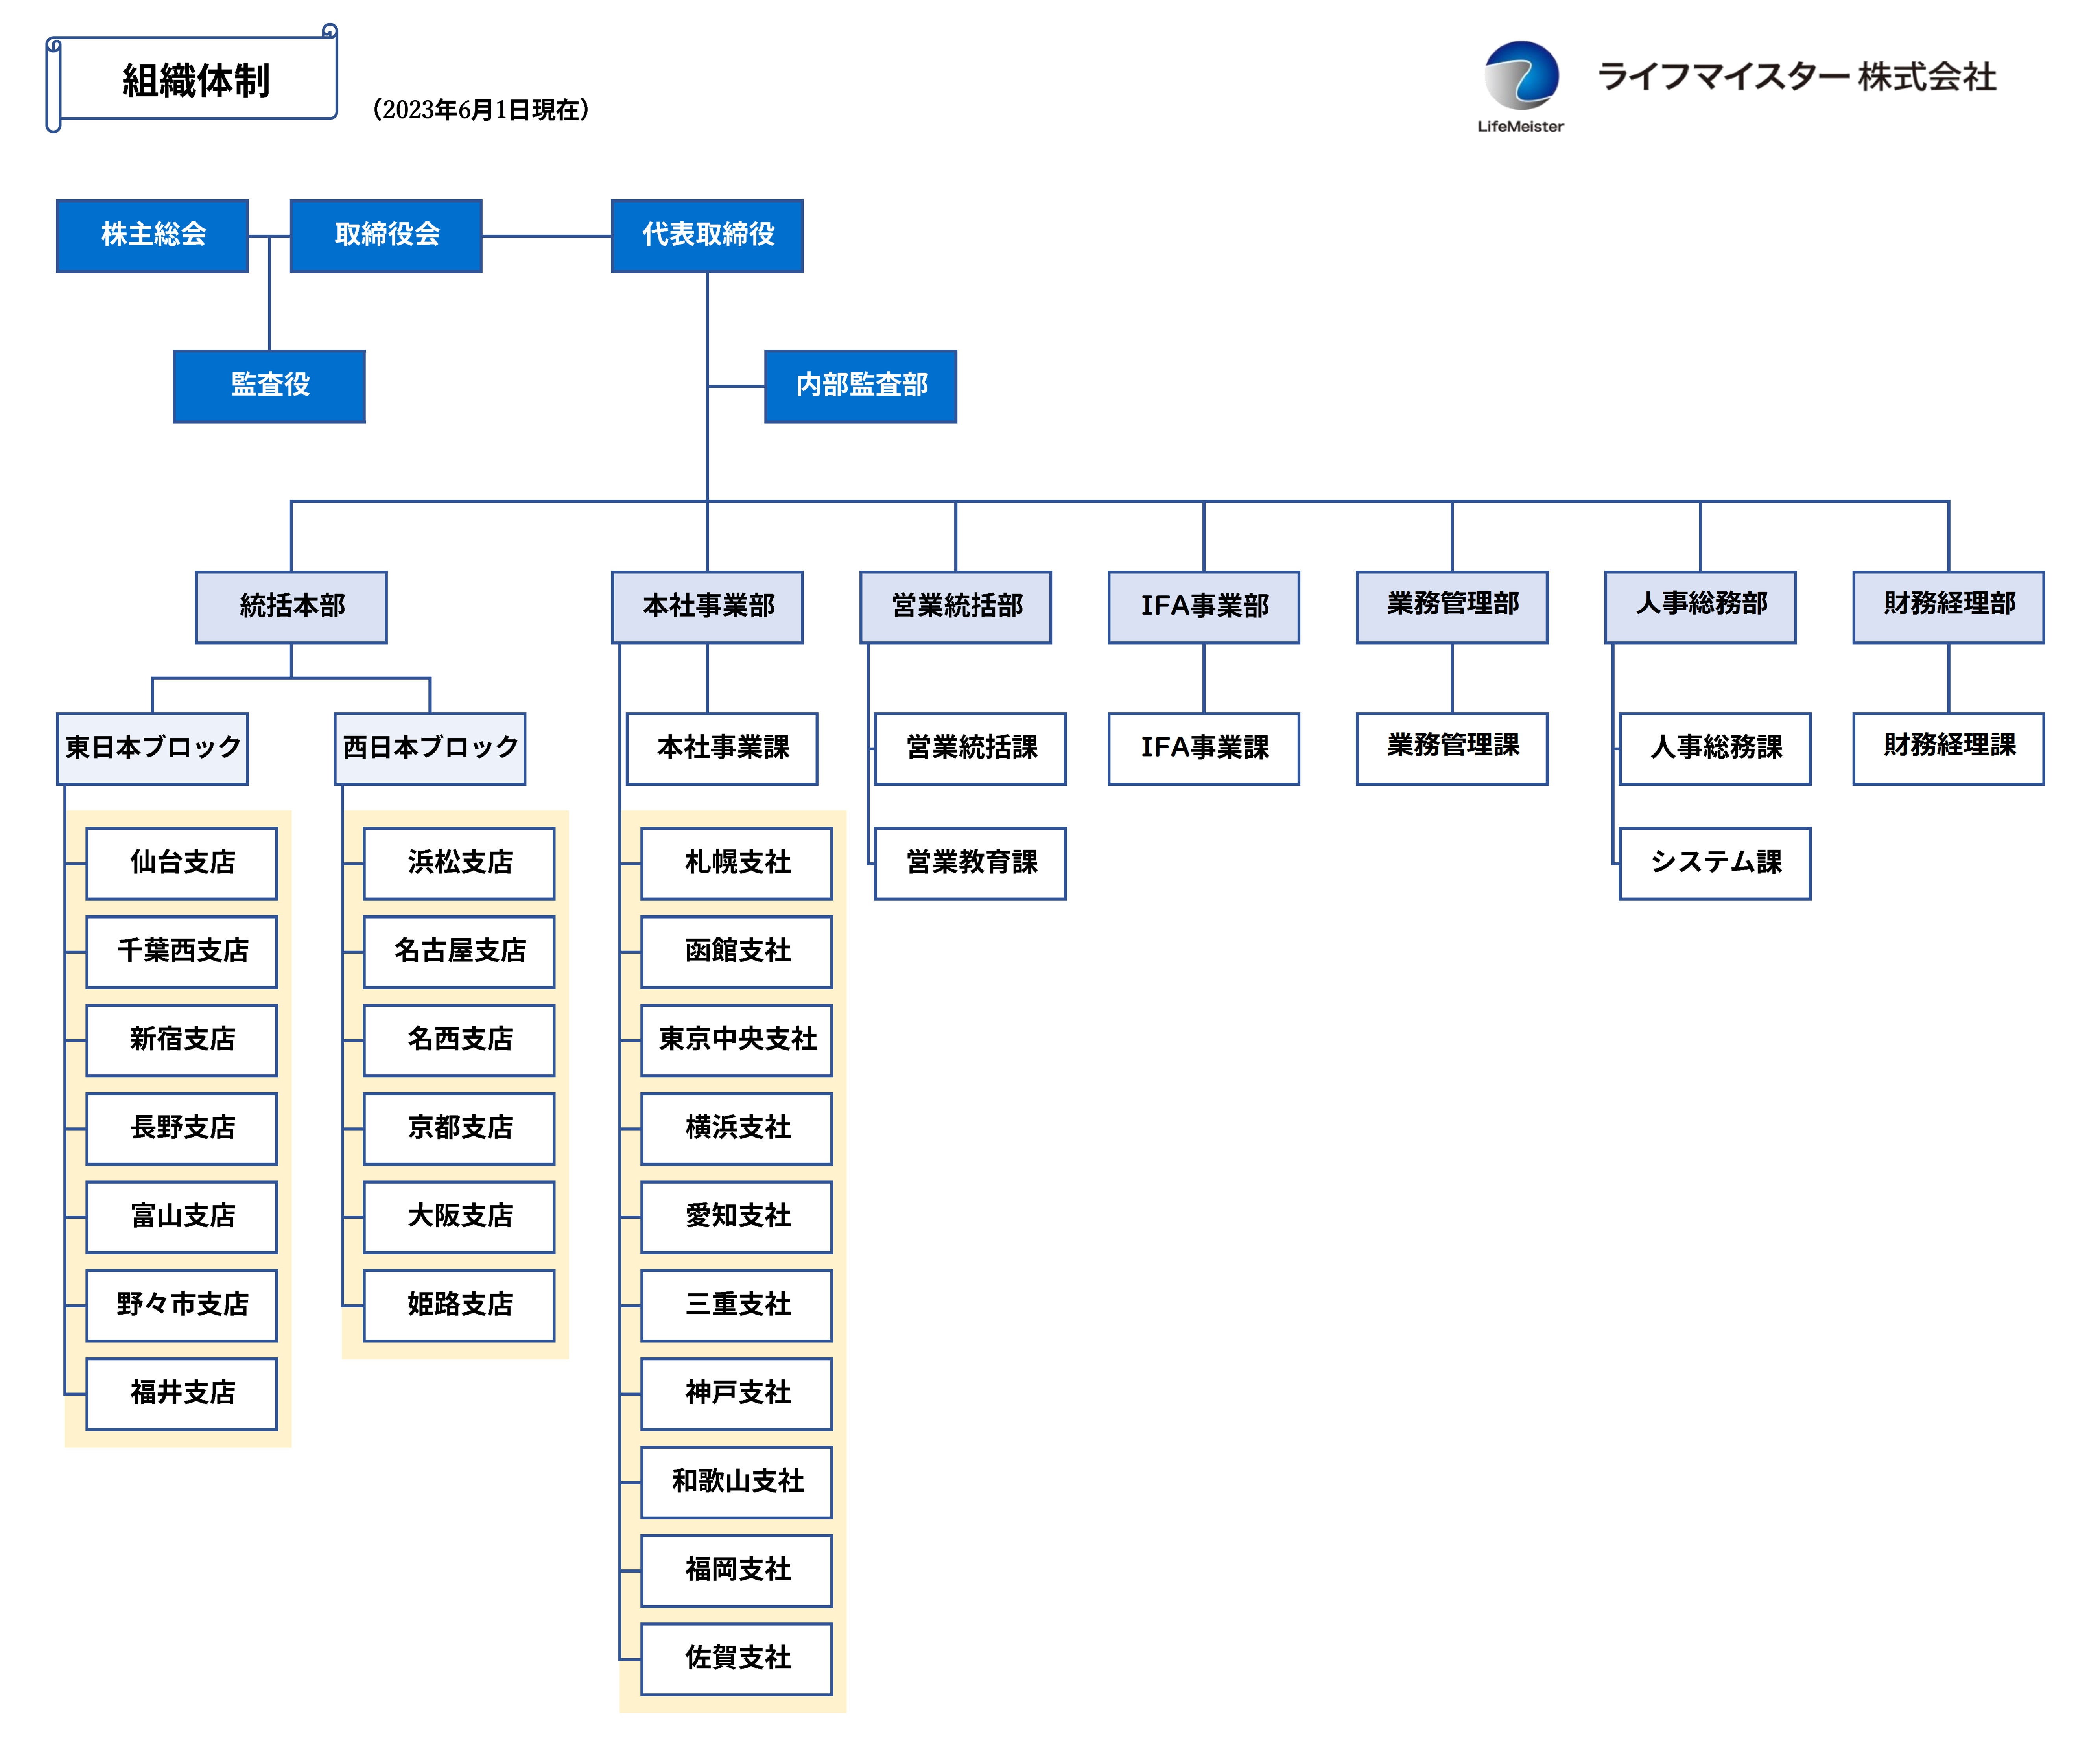2100x1742 pixels.
Task: Click the 長野支店 branch box
Action: pyautogui.click(x=182, y=1128)
